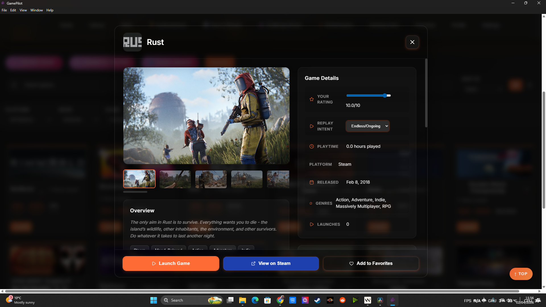The width and height of the screenshot is (546, 307).
Task: Open the File menu
Action: coord(4,10)
